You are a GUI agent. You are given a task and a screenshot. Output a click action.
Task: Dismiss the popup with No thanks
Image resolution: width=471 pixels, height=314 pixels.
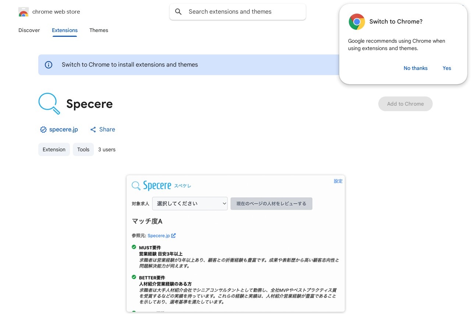415,68
